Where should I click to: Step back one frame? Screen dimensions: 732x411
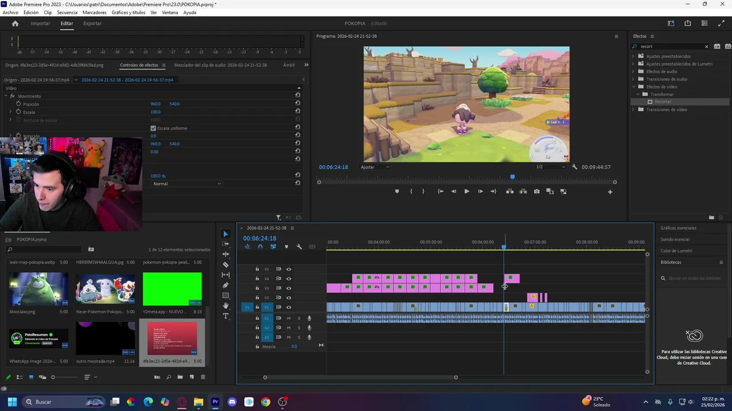[x=453, y=191]
